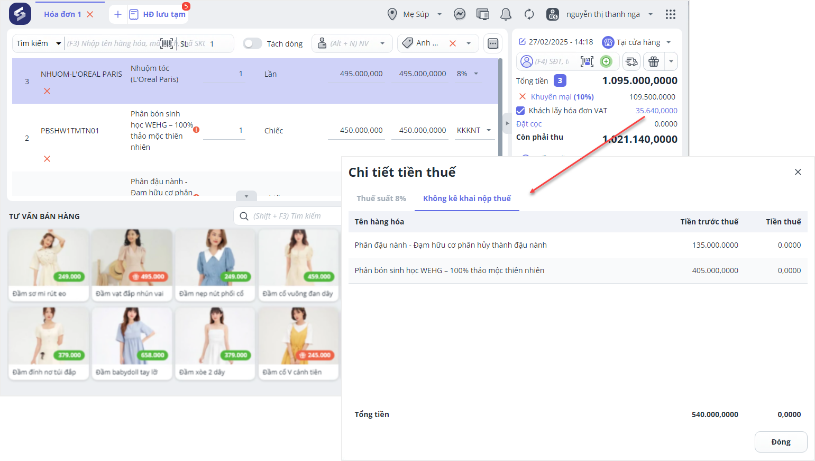Select Đầm cổ V cánh tiên product

(299, 344)
